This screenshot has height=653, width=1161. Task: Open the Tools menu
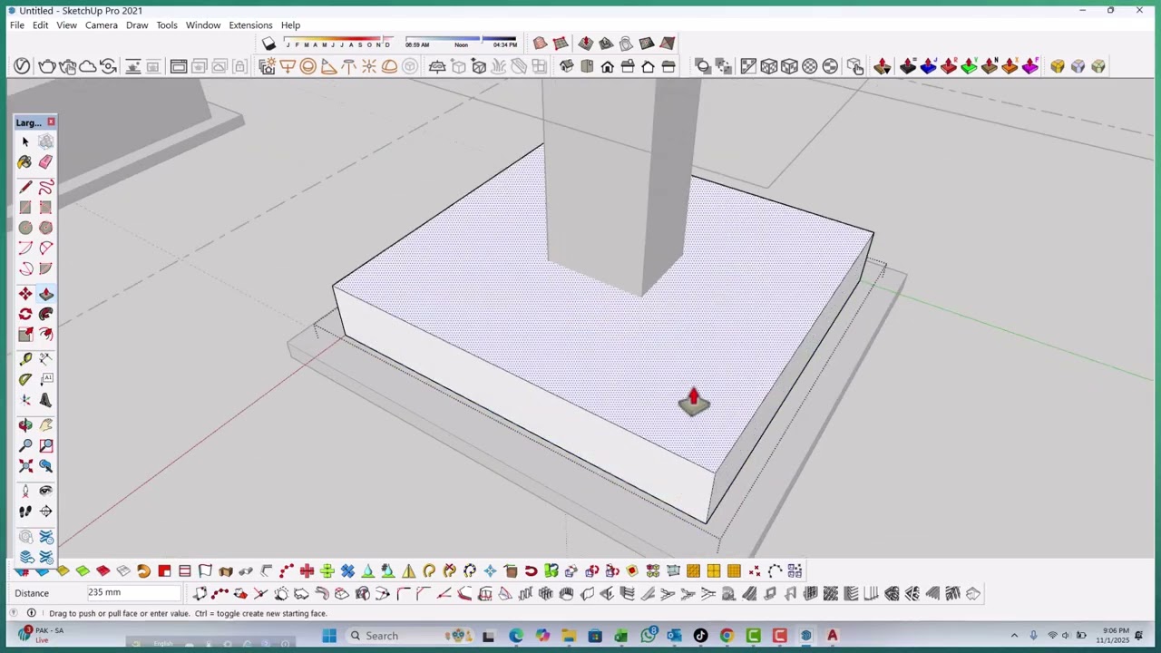tap(167, 25)
